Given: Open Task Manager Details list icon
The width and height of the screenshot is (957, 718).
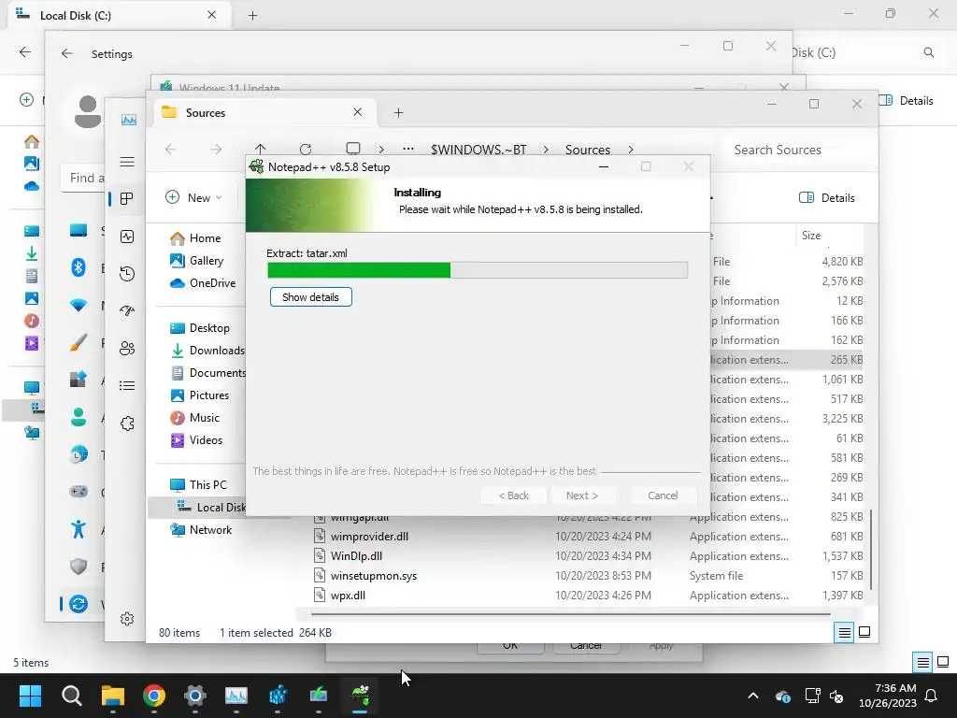Looking at the screenshot, I should tap(127, 386).
